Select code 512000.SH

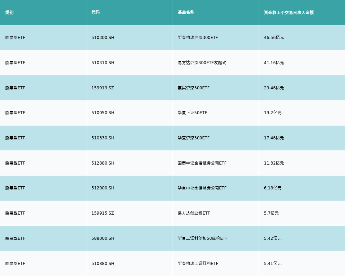coord(103,188)
